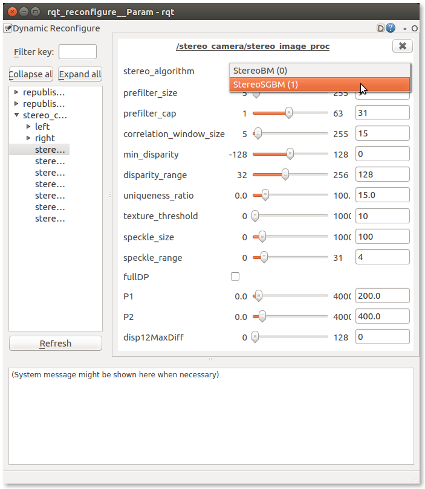This screenshot has height=489, width=425.
Task: Click the dash icon beside help
Action: click(404, 28)
